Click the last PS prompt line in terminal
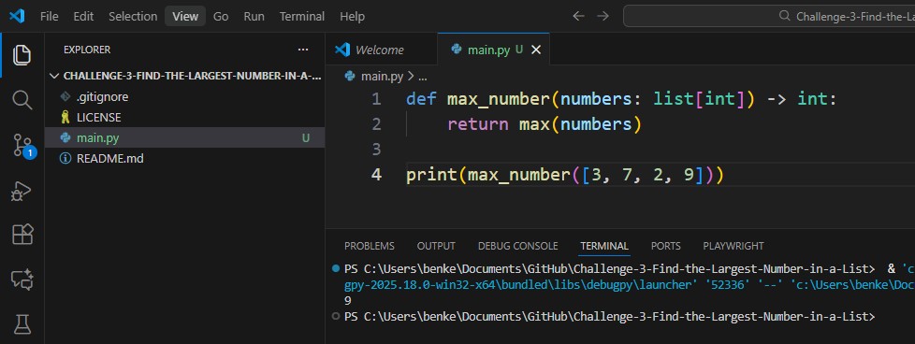This screenshot has height=344, width=915. tap(610, 317)
